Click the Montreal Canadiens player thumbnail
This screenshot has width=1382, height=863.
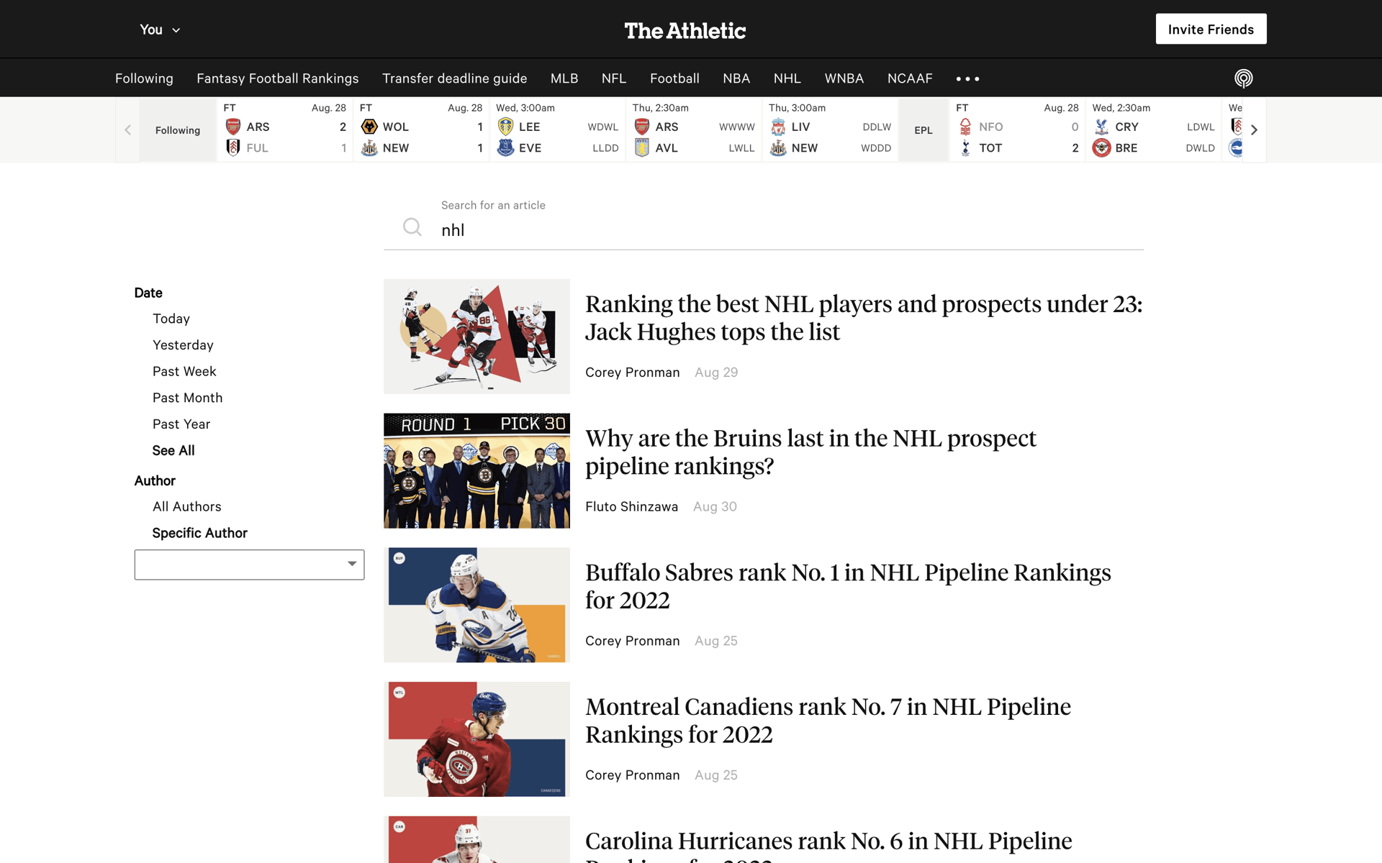(477, 739)
